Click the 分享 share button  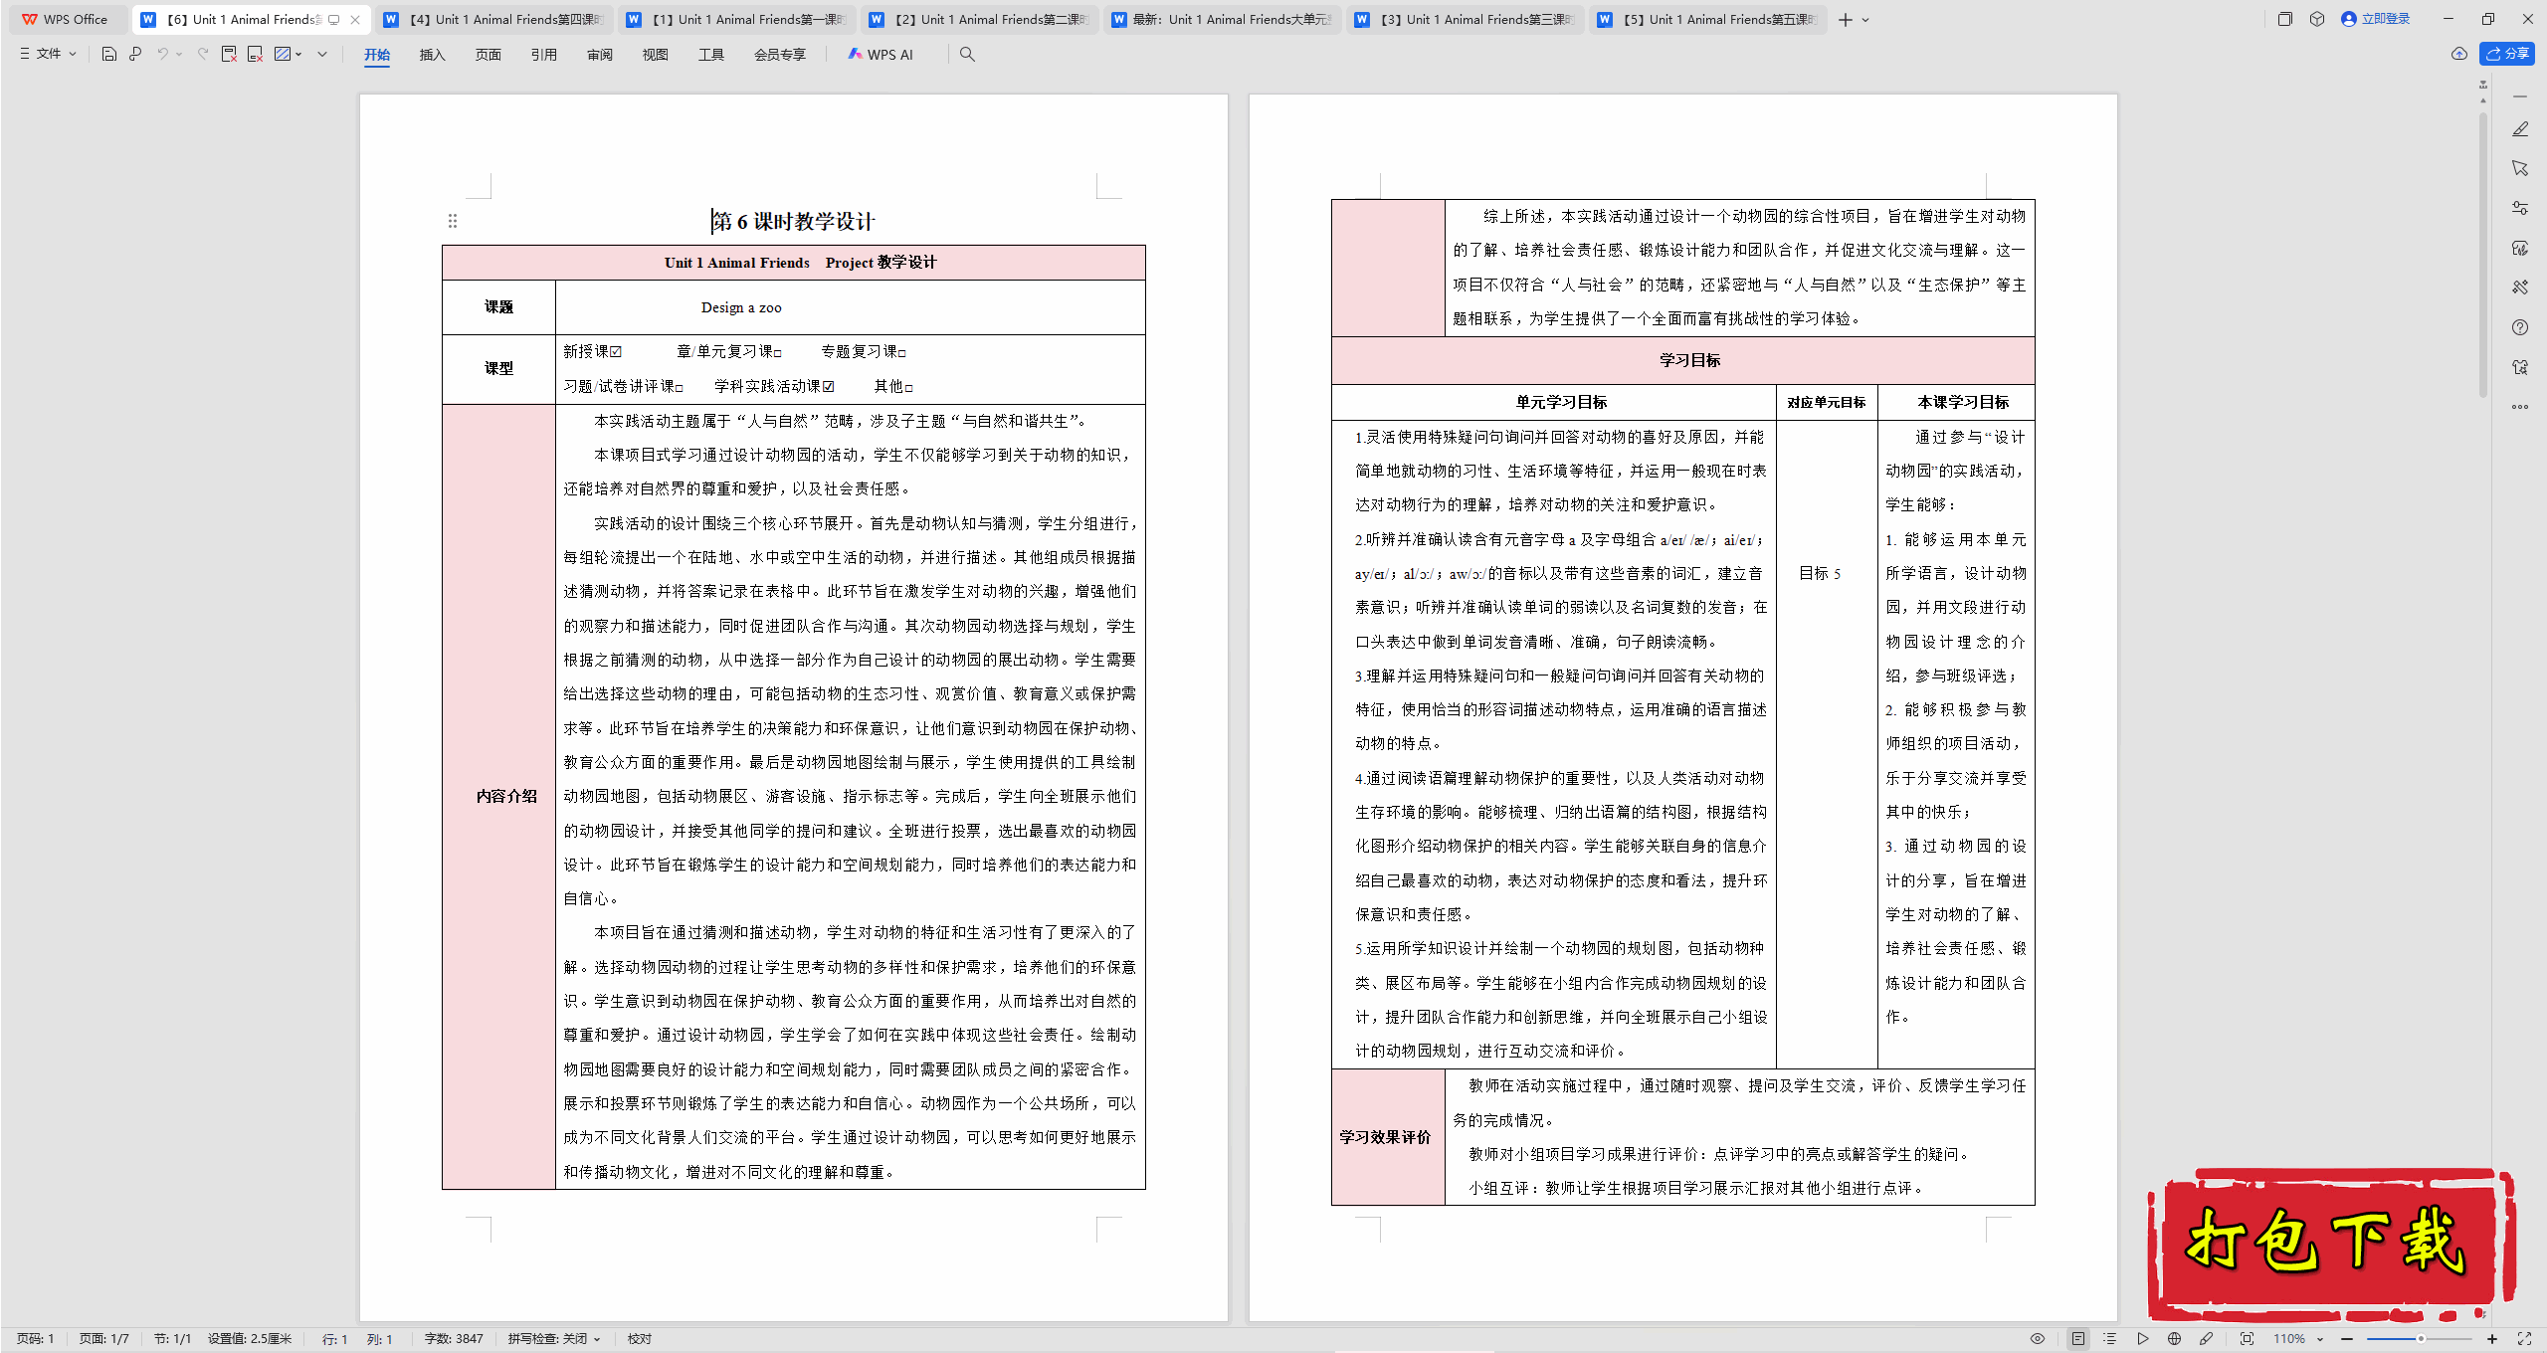(2507, 54)
